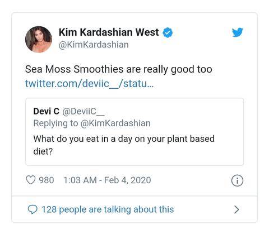269x239 pixels.
Task: Click the speech bubble reply icon
Action: (33, 209)
